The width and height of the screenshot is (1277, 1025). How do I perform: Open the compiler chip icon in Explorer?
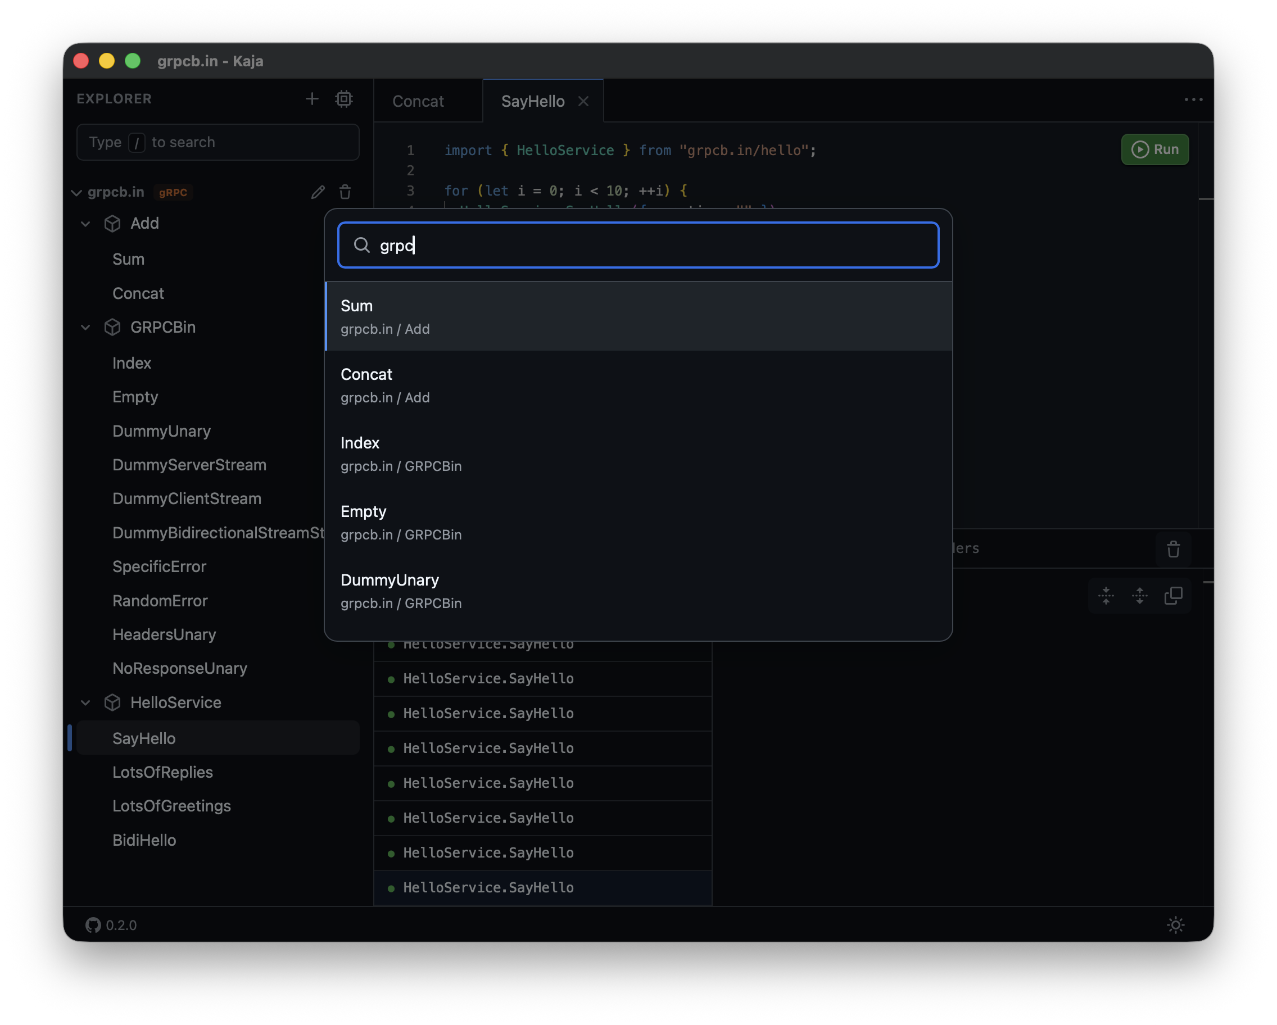pyautogui.click(x=344, y=99)
